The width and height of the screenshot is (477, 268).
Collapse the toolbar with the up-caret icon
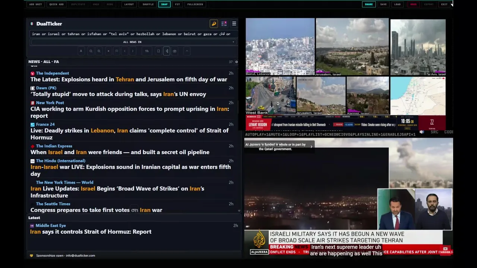(x=187, y=51)
